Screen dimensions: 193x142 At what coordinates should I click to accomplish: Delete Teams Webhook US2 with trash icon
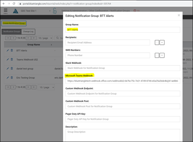coord(12,59)
